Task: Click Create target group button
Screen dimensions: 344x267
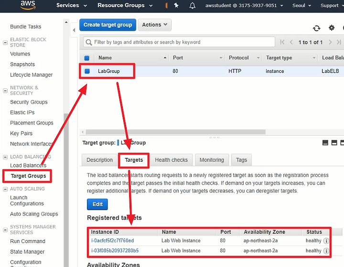Action: (107, 25)
